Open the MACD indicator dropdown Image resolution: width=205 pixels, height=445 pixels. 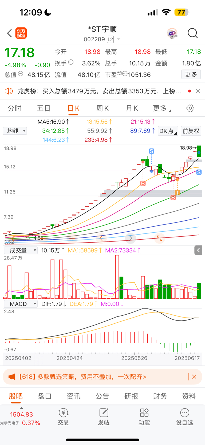21,304
